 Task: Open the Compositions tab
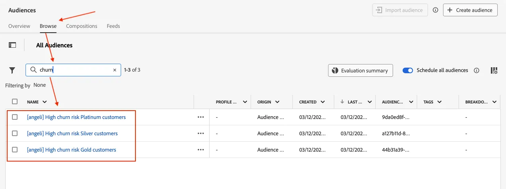82,26
